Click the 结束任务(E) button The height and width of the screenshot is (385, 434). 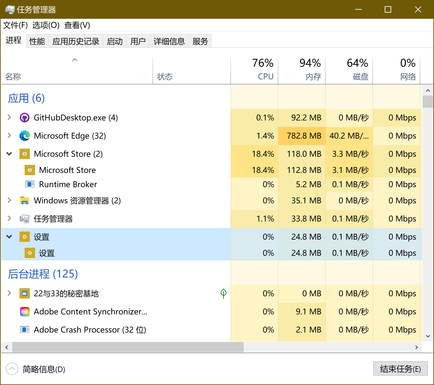[401, 369]
